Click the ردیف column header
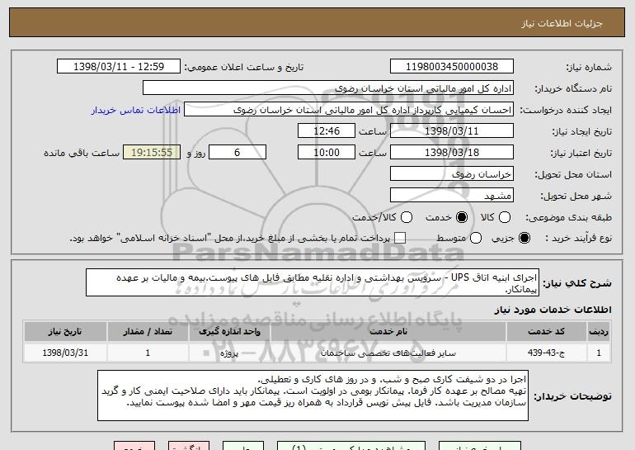 [x=599, y=332]
